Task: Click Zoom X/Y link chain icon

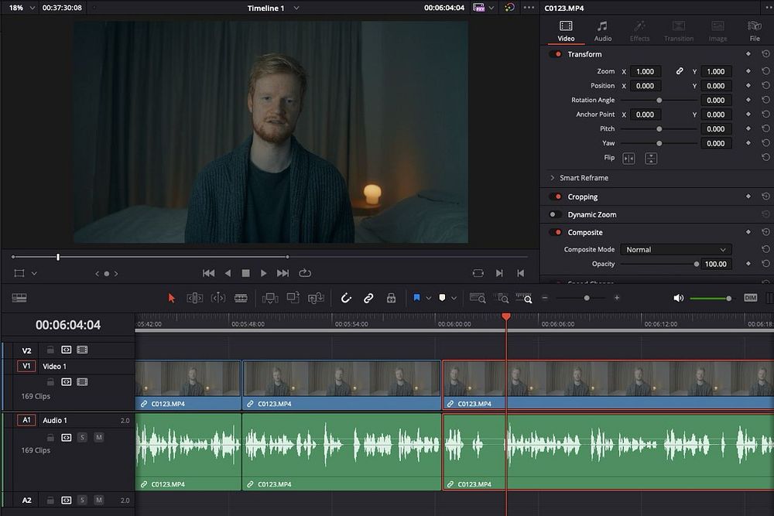Action: [x=680, y=71]
